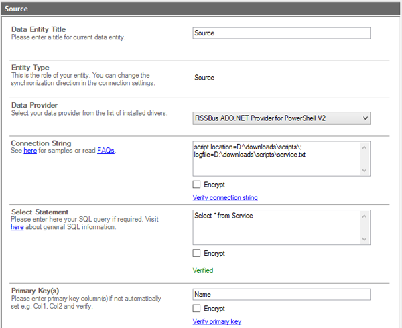Click the Data Entity Title input field
This screenshot has width=402, height=328.
click(x=281, y=33)
